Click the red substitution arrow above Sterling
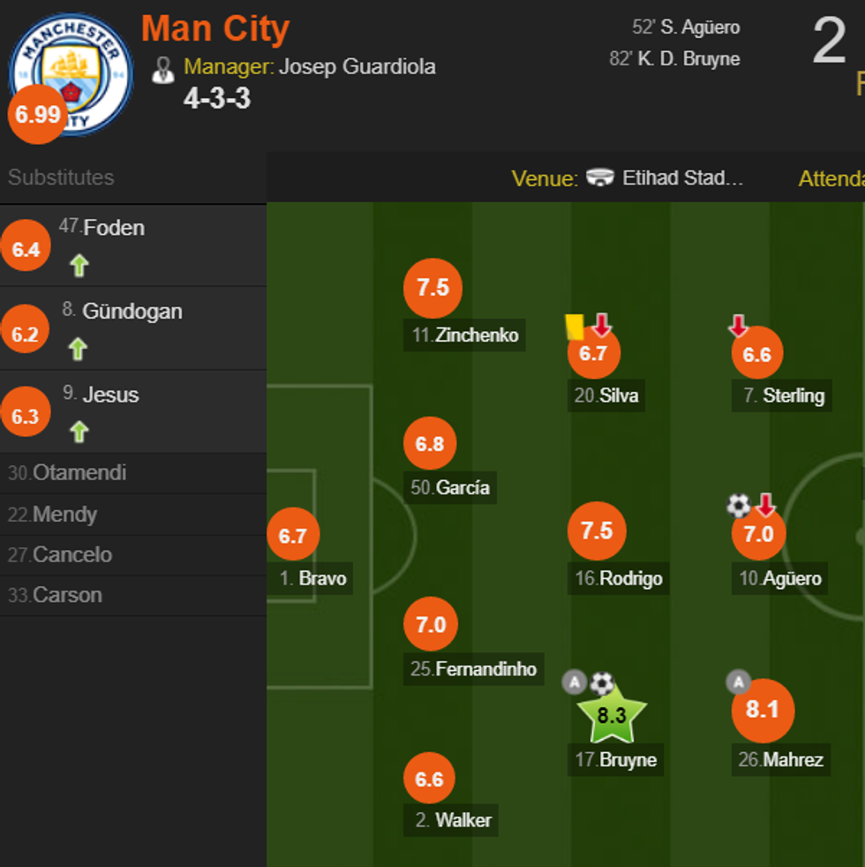Screen dimensions: 865x867 pyautogui.click(x=738, y=326)
